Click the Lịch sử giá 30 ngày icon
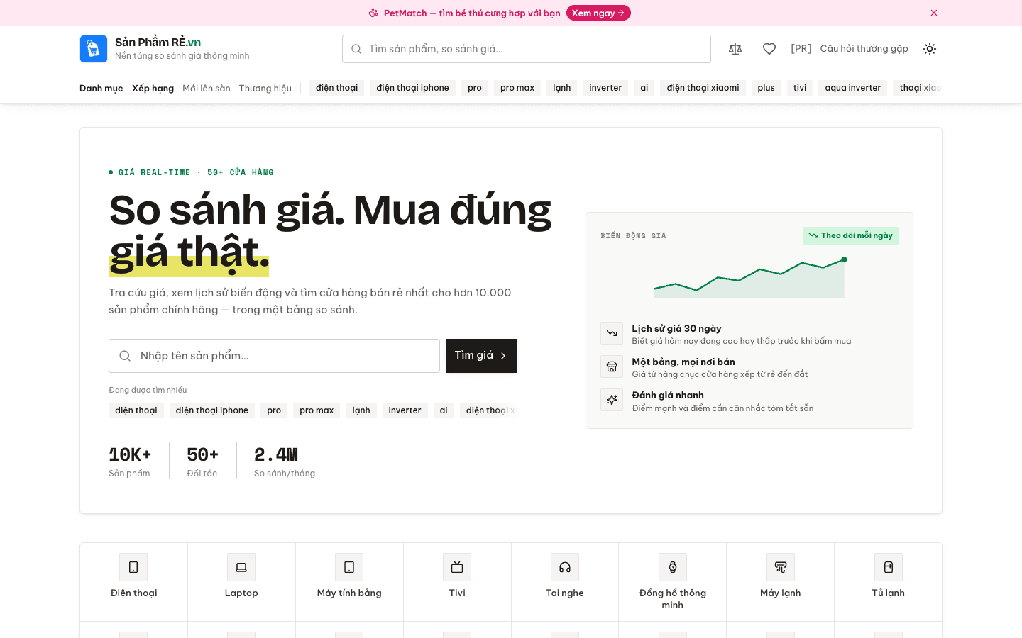The height and width of the screenshot is (638, 1022). [612, 333]
